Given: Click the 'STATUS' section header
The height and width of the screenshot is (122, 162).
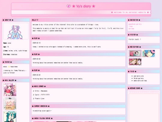Looking at the screenshot, I should coord(16,62).
